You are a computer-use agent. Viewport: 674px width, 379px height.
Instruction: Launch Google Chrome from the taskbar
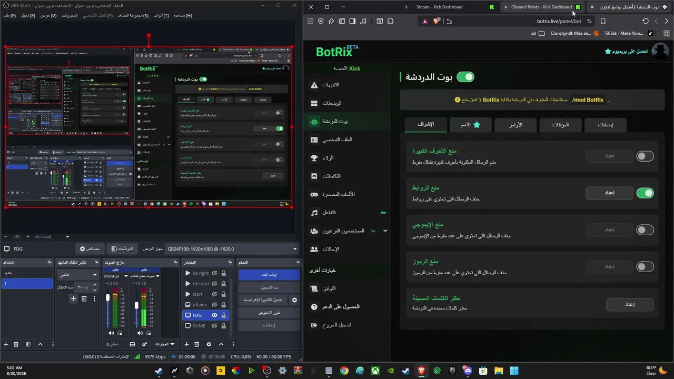(344, 371)
